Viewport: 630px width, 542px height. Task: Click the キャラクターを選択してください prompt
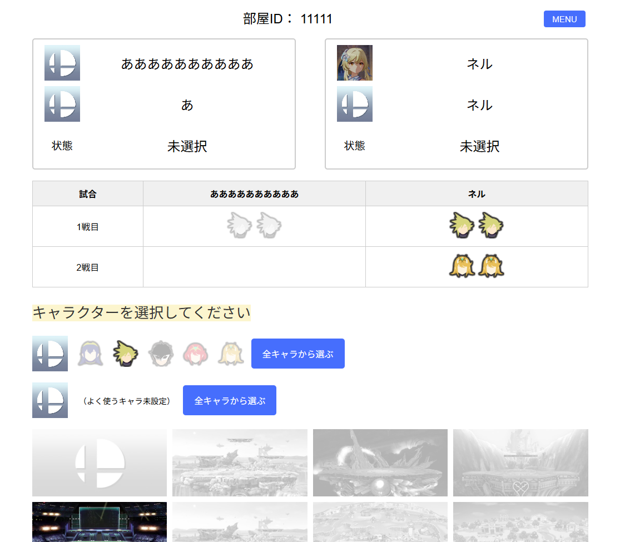point(141,312)
